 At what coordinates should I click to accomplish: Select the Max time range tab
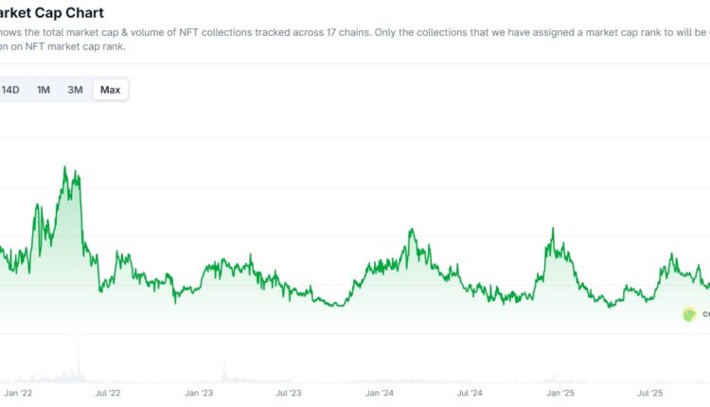111,90
